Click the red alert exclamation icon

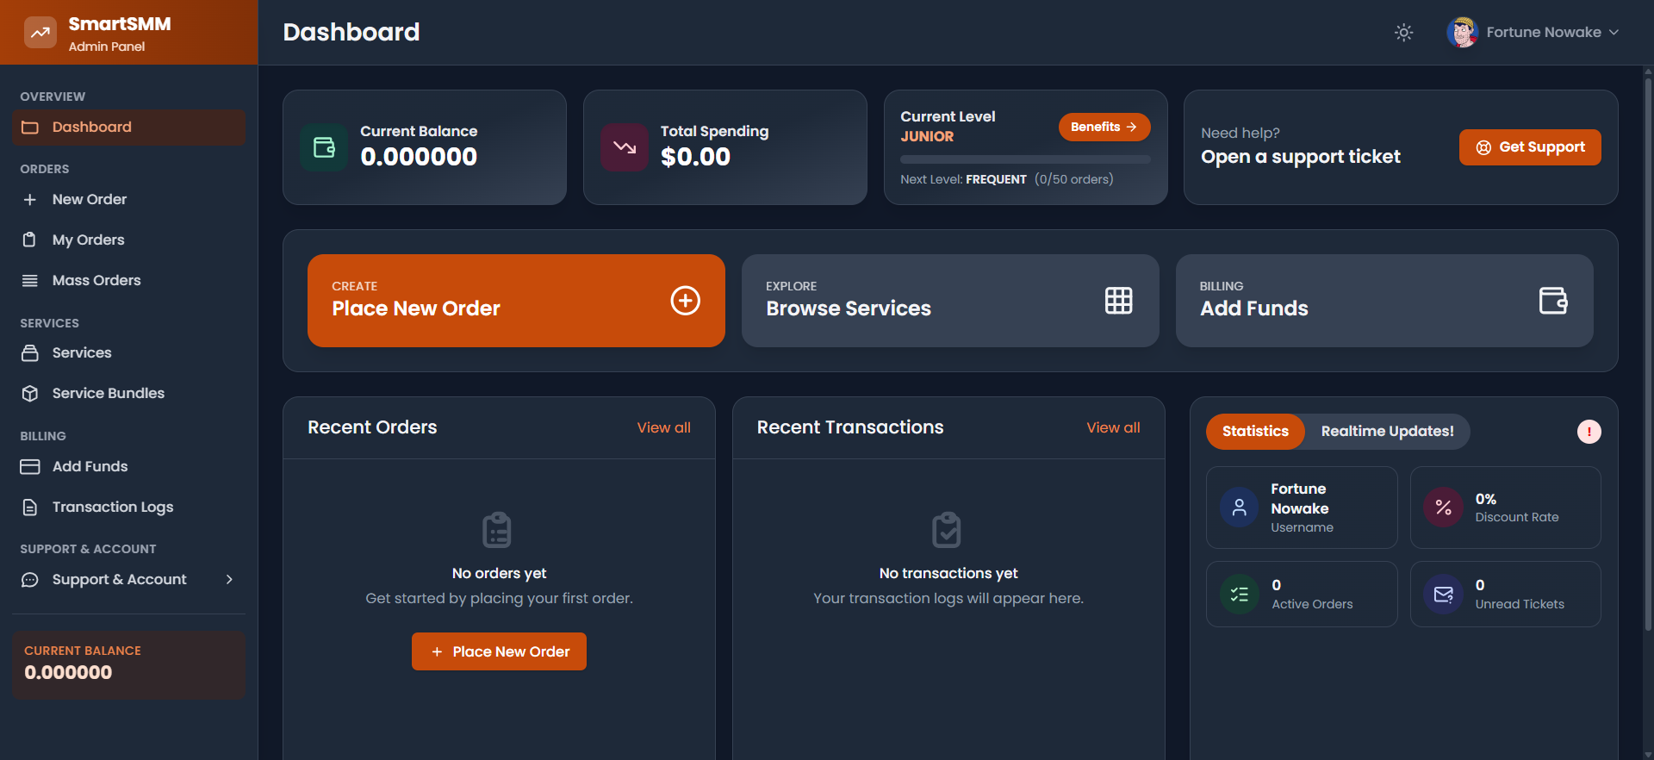pos(1589,432)
